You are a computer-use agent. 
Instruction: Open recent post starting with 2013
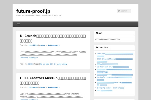(x=105, y=90)
